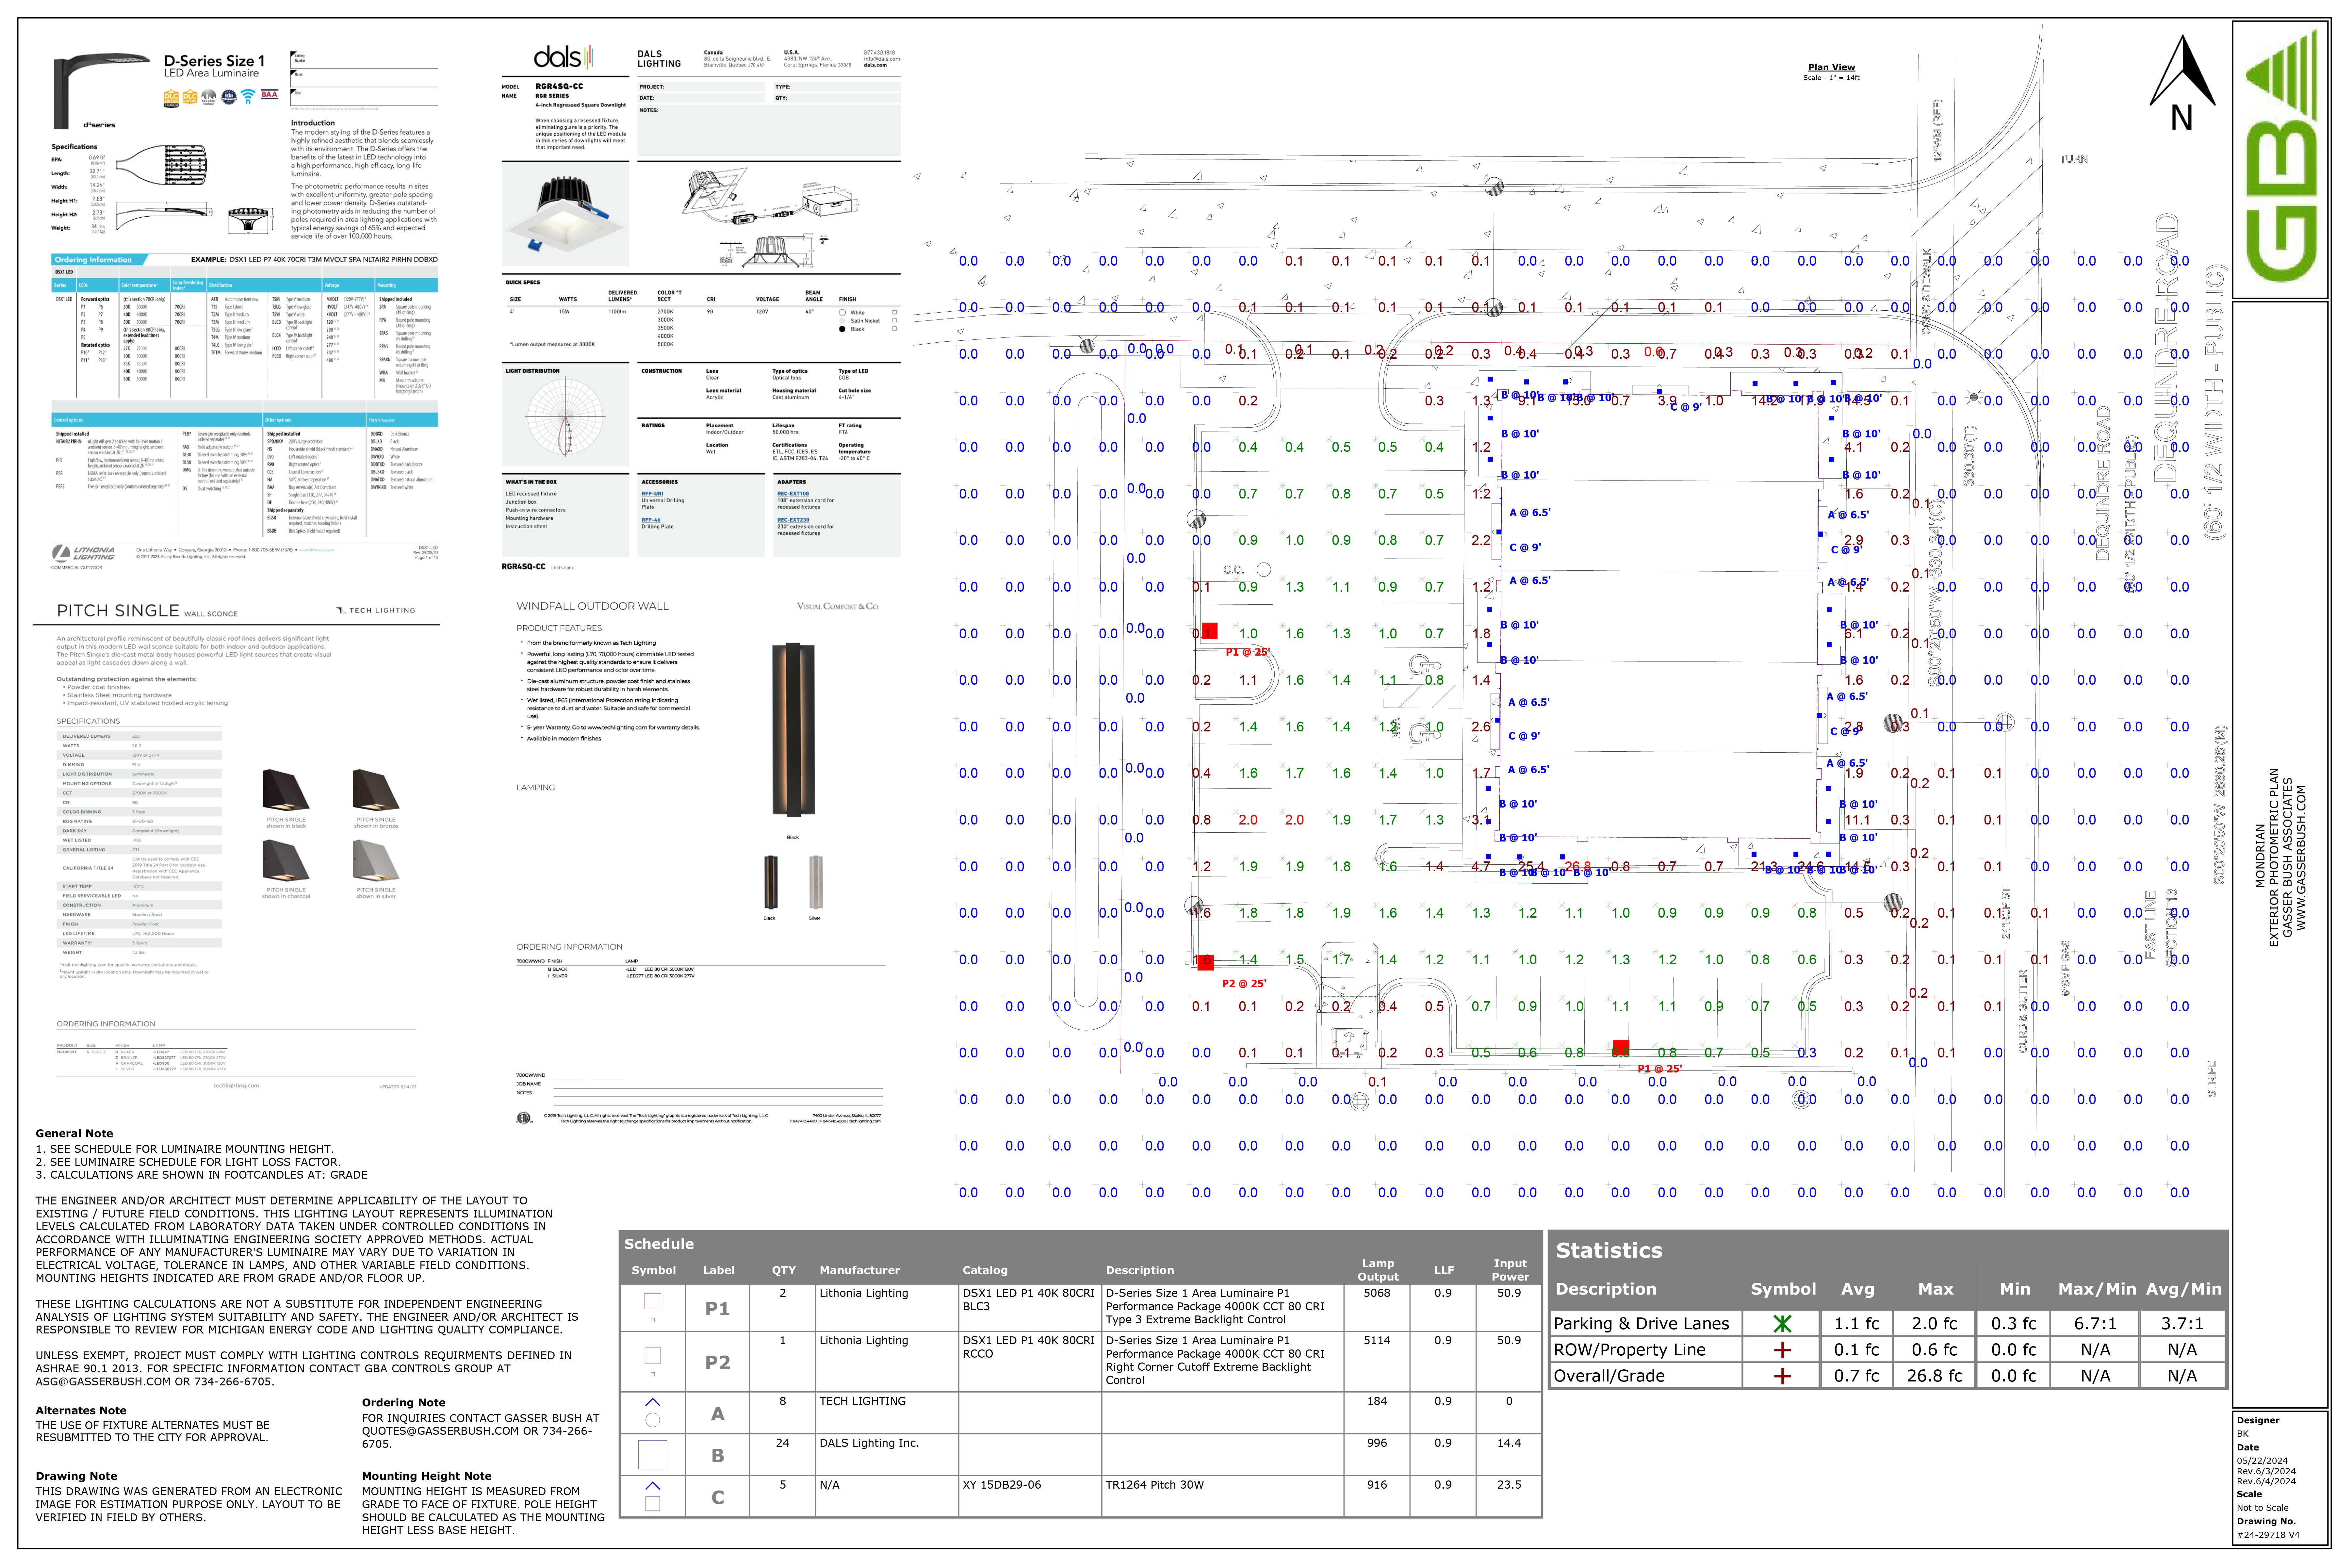Click the Catalog Number field on the D-Series sheet
This screenshot has height=1568, width=2352.
(364, 60)
